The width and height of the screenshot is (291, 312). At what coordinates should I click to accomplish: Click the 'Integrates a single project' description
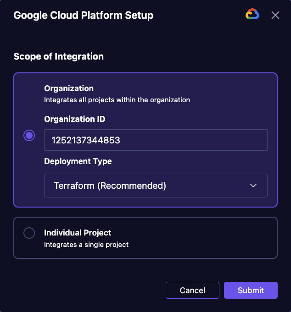pyautogui.click(x=86, y=245)
